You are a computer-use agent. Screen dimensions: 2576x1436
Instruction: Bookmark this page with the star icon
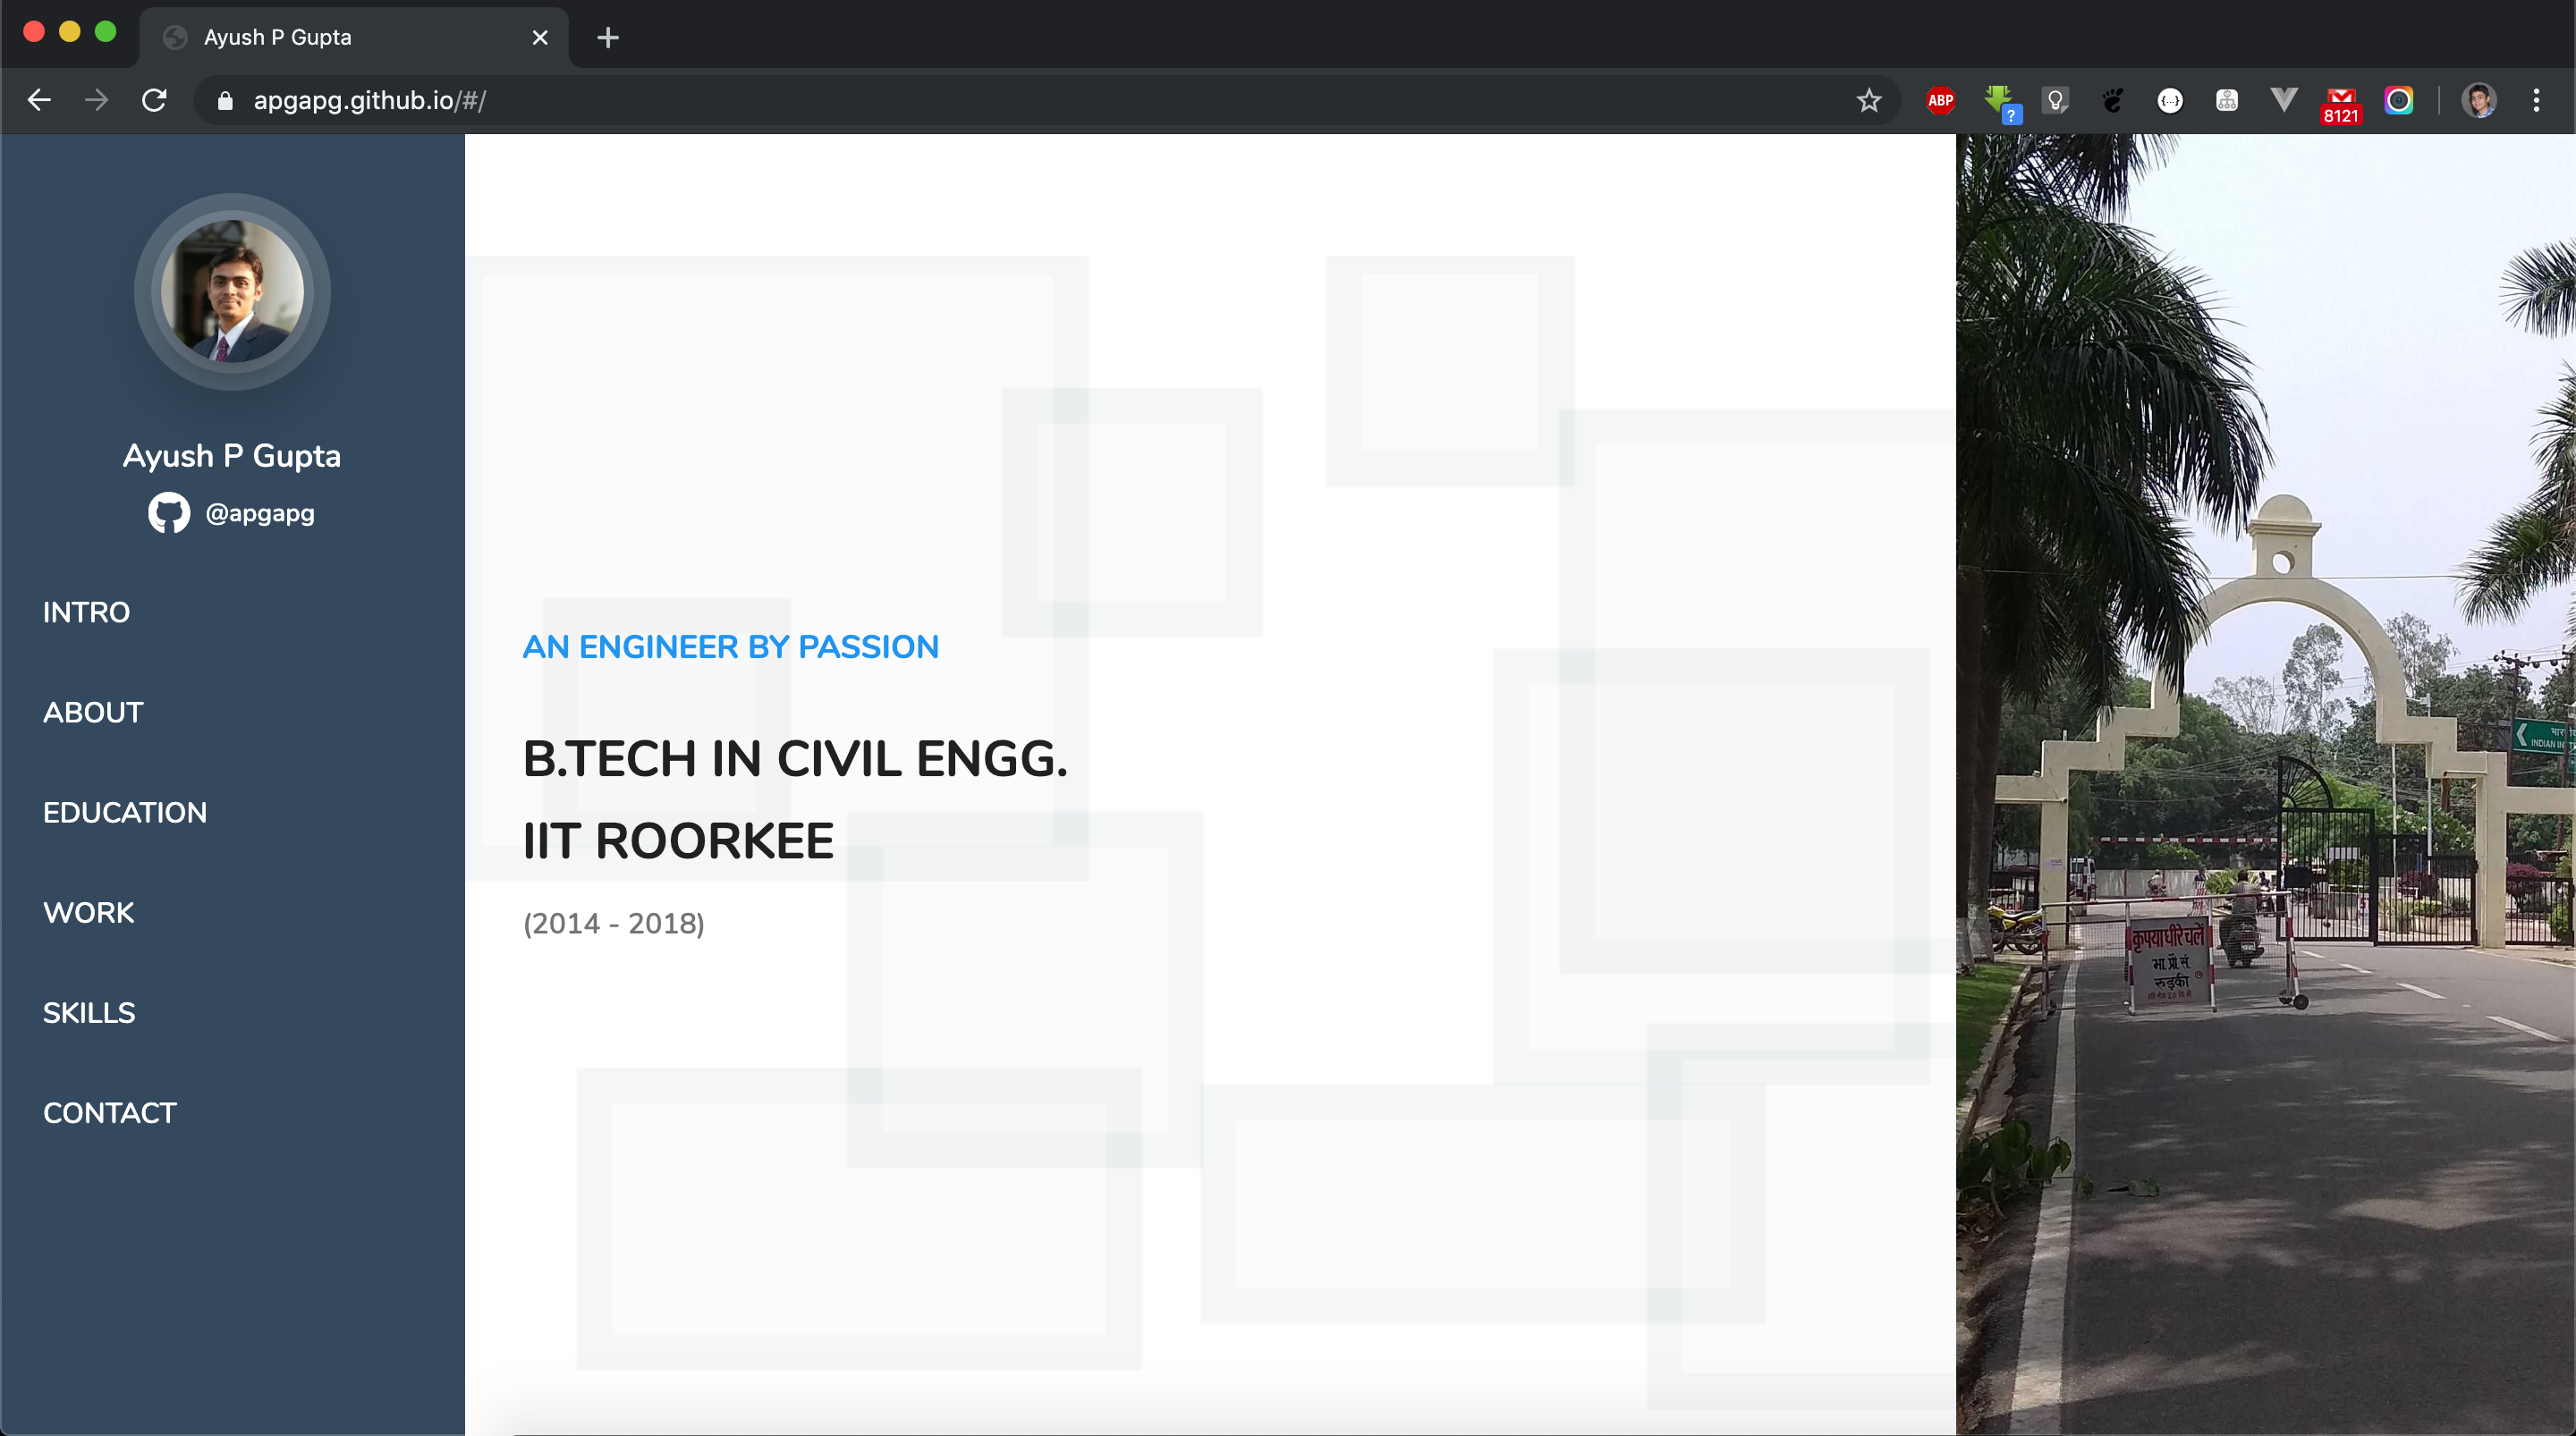pos(1868,100)
